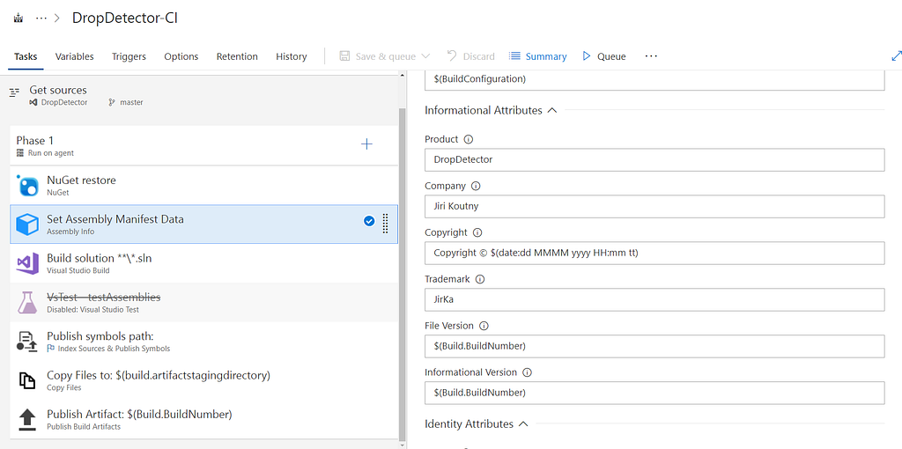The height and width of the screenshot is (449, 902).
Task: Show info tooltip for File Version
Action: point(484,326)
